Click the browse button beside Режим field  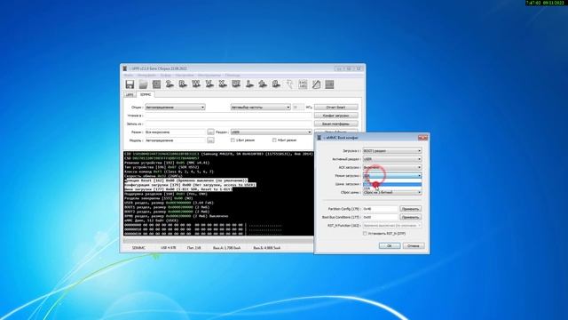point(210,132)
